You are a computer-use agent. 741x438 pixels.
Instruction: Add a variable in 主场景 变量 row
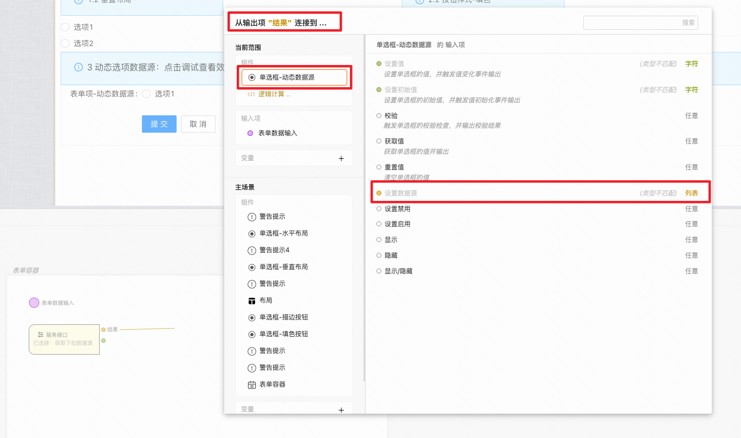[341, 410]
